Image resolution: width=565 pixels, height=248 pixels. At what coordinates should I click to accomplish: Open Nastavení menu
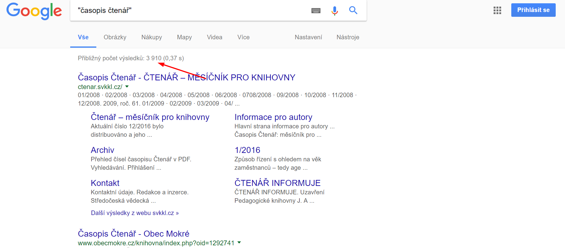(308, 37)
